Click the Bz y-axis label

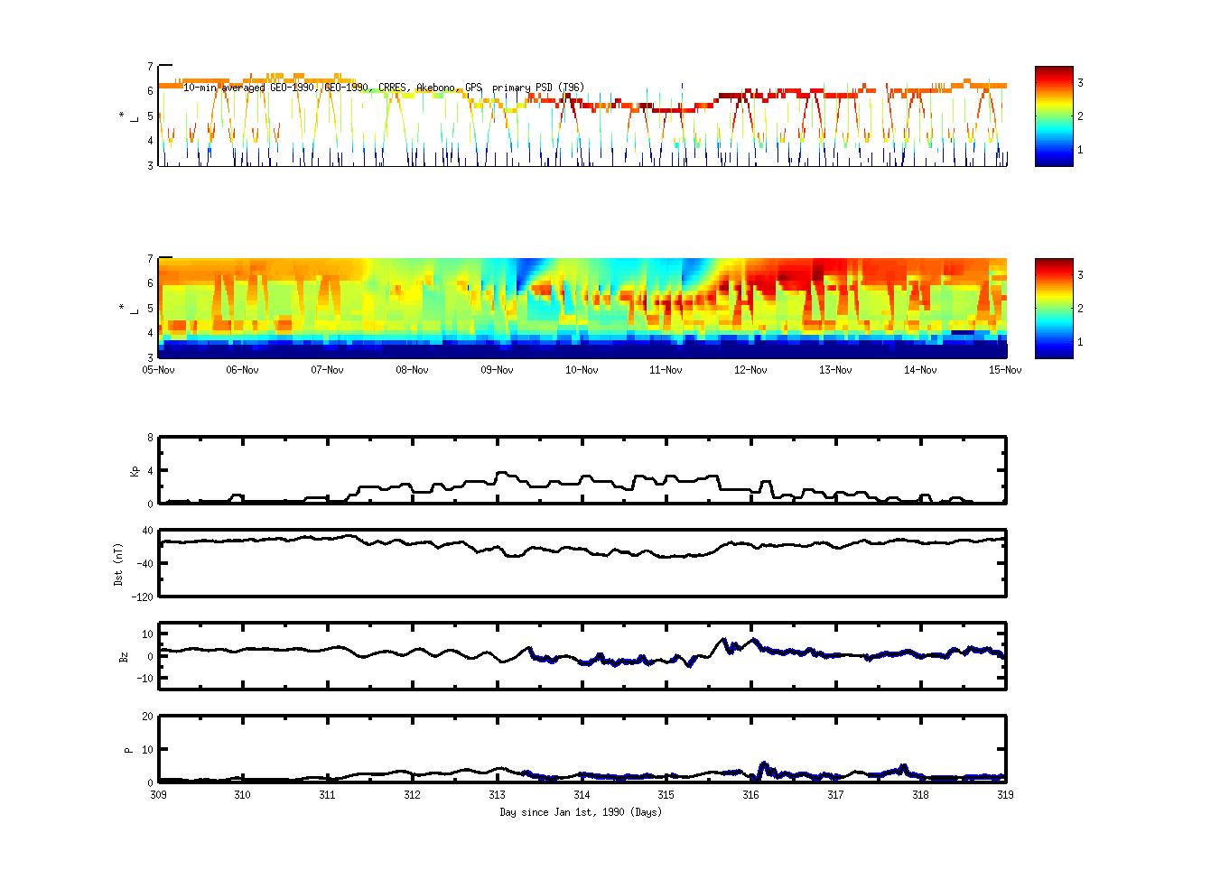[125, 657]
